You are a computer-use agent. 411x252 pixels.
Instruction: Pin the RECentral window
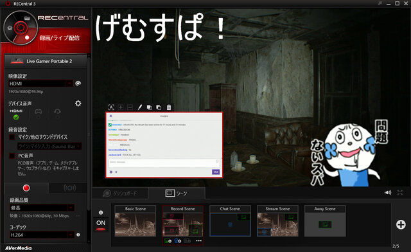click(x=380, y=3)
